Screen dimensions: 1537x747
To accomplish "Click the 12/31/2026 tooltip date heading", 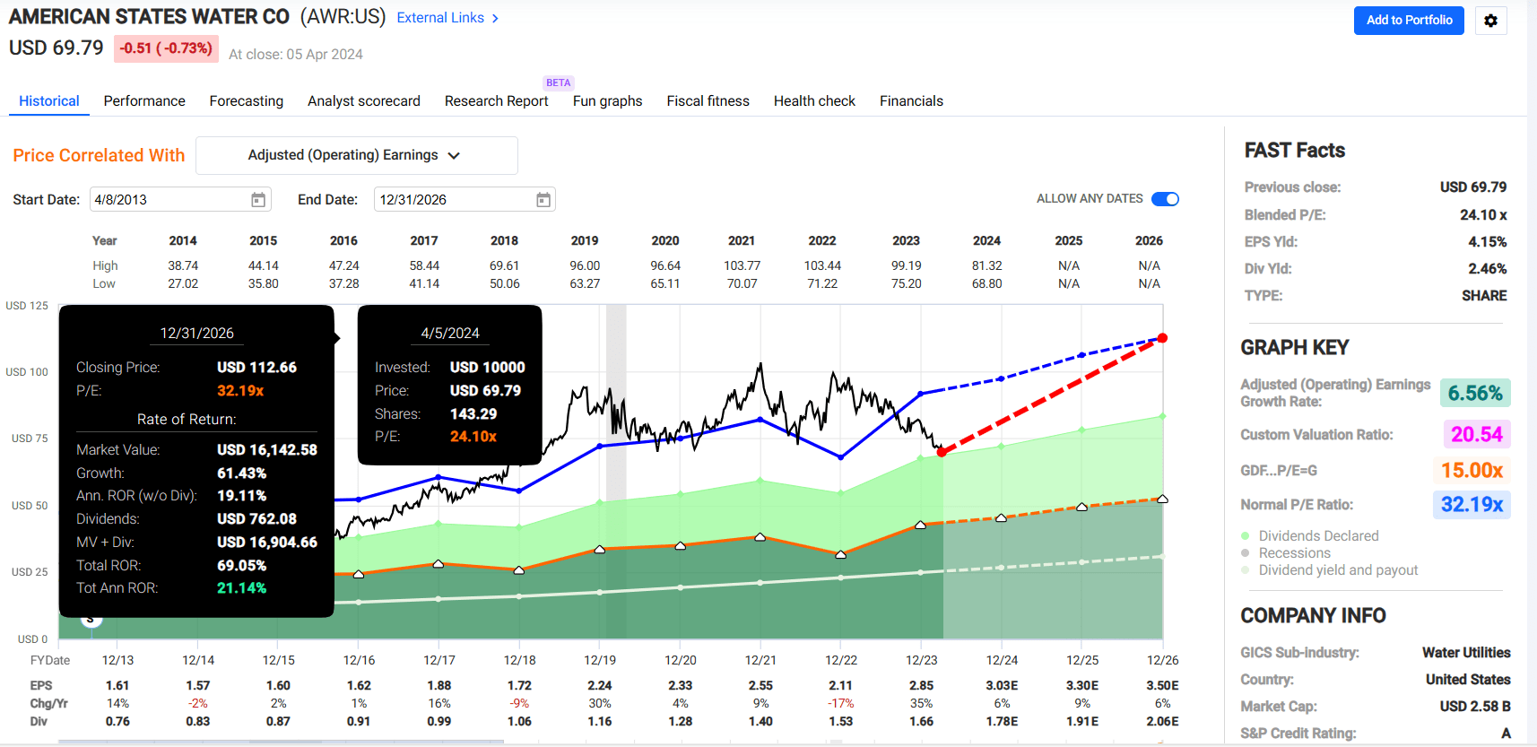I will (x=196, y=333).
